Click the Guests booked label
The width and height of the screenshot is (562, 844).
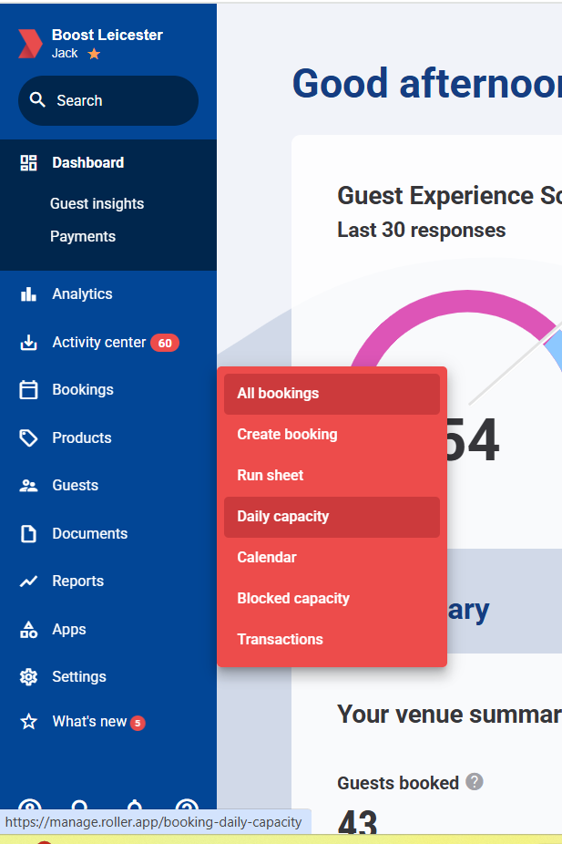(398, 783)
